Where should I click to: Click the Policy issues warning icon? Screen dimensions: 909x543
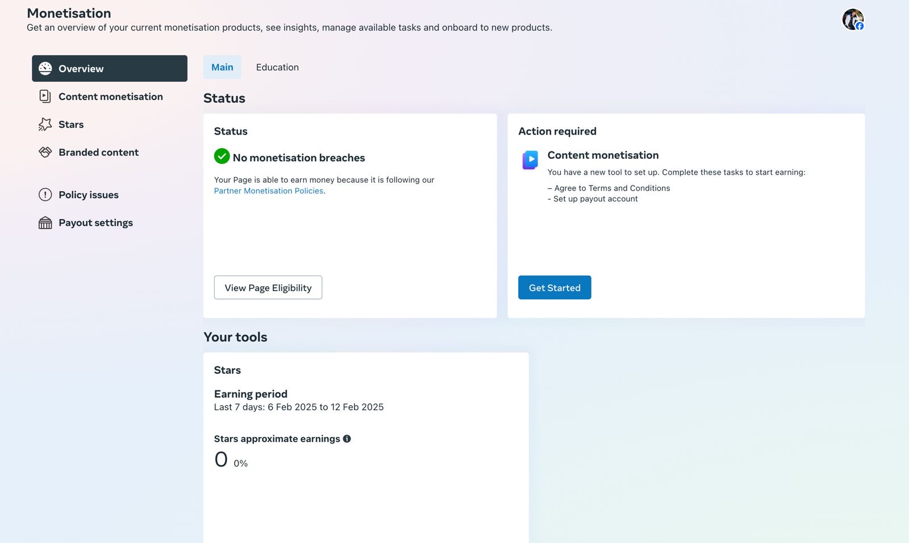45,195
